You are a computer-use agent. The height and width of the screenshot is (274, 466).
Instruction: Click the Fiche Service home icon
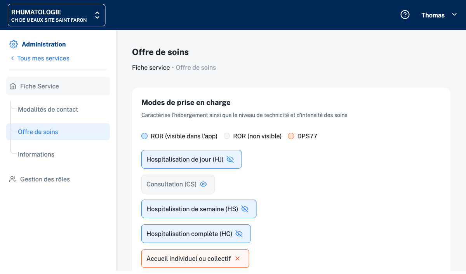click(13, 86)
